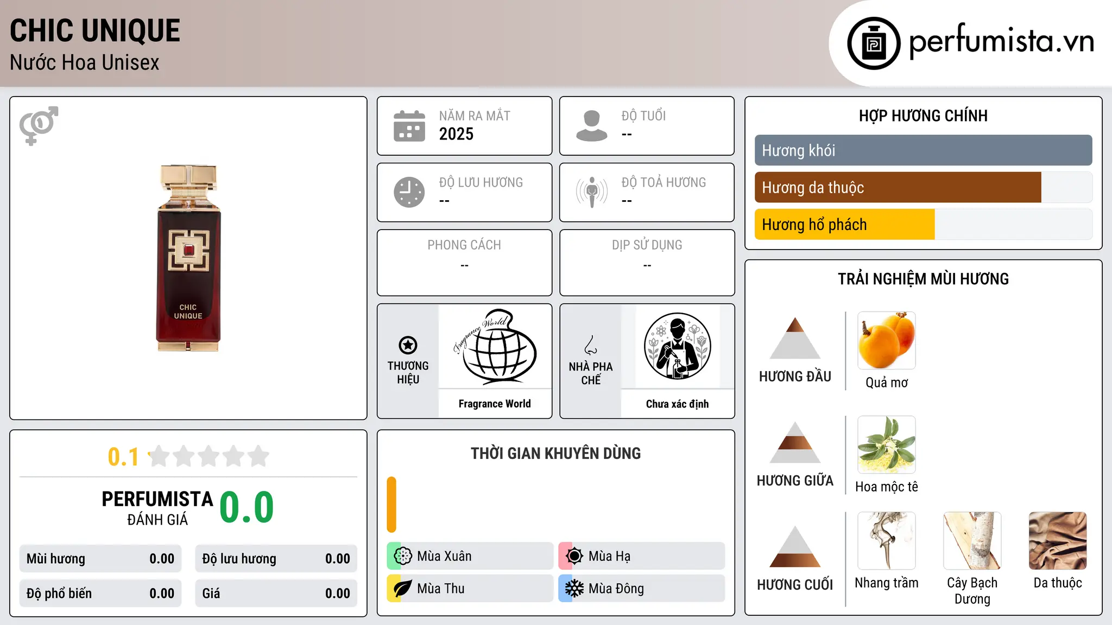
Task: Click the perfumista.vn bottle logo icon
Action: coord(874,43)
